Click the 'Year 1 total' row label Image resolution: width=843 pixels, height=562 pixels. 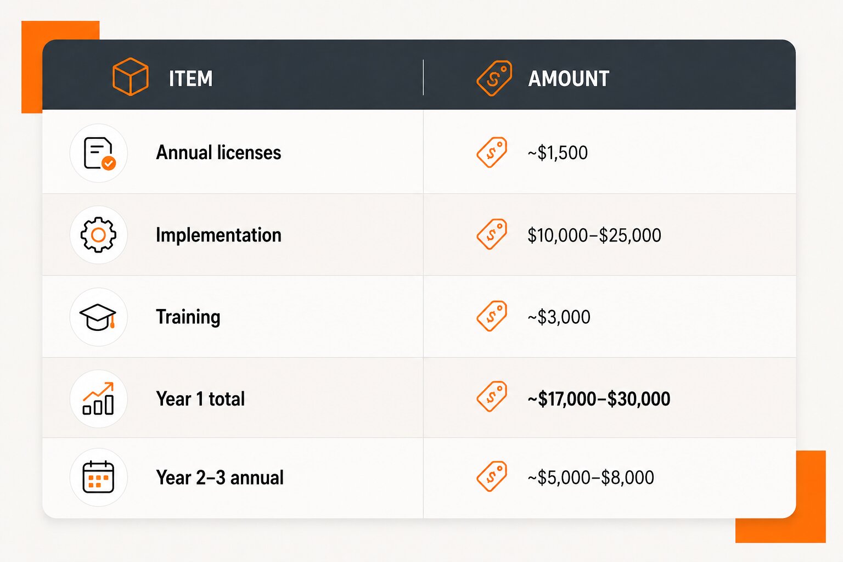(200, 399)
